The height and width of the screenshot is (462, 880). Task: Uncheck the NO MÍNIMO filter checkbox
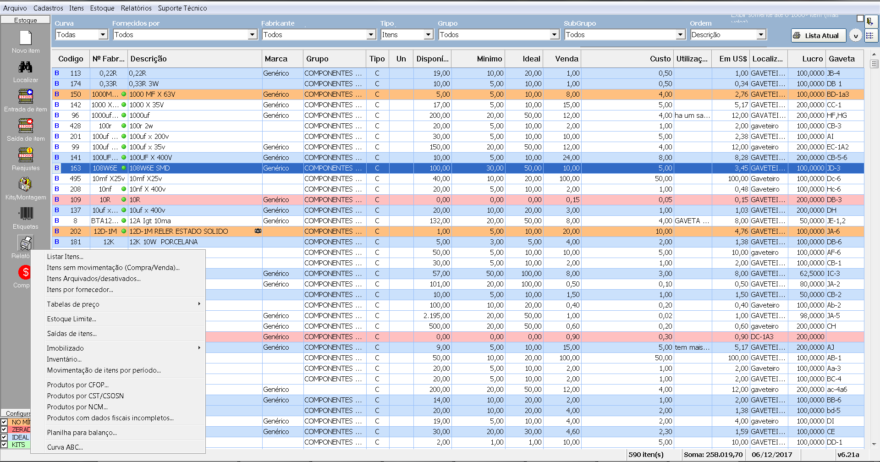pyautogui.click(x=4, y=422)
